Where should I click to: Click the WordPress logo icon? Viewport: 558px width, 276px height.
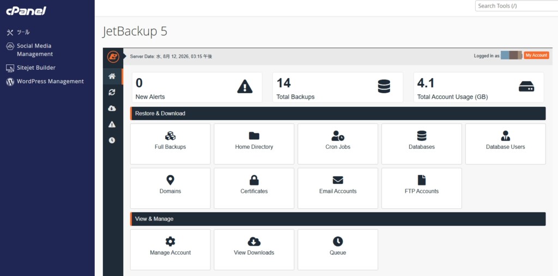click(10, 82)
